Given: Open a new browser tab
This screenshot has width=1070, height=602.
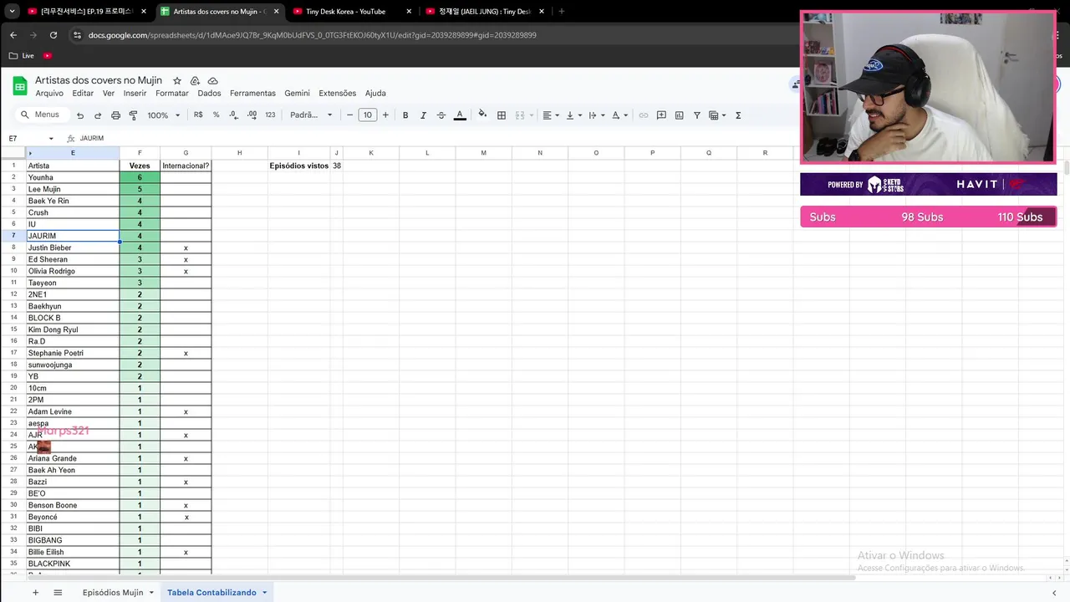Looking at the screenshot, I should 561,12.
